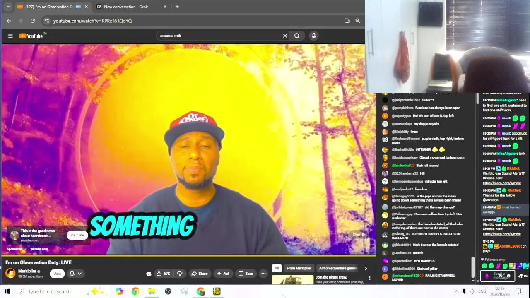Clear the 'arsonal mik' search text

point(285,36)
